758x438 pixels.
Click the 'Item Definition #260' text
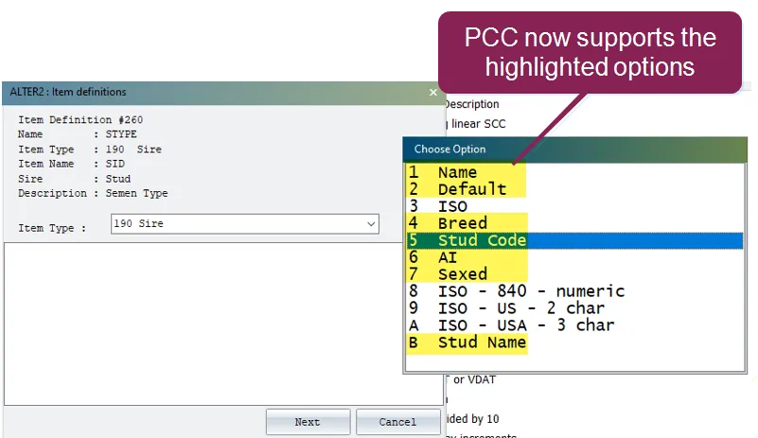(80, 119)
